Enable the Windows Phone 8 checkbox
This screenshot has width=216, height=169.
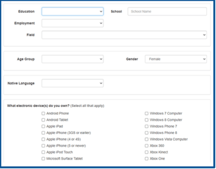click(146, 133)
